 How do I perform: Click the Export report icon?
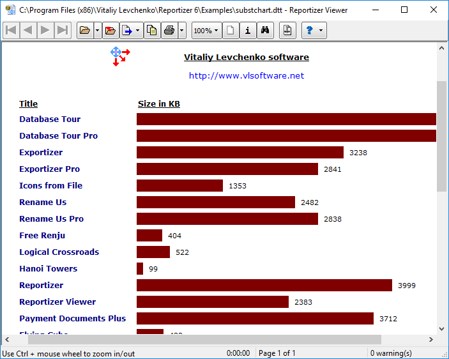click(127, 30)
